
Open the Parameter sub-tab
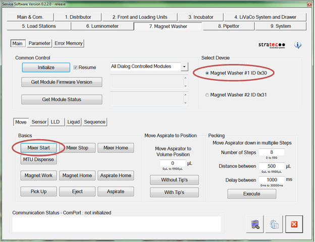click(39, 43)
